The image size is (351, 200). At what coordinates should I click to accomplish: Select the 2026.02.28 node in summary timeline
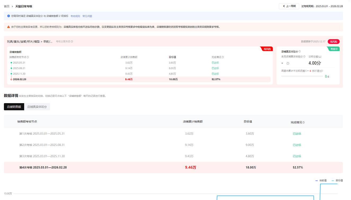pos(20,79)
